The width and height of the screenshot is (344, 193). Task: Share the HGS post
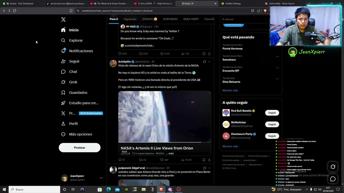(209, 54)
